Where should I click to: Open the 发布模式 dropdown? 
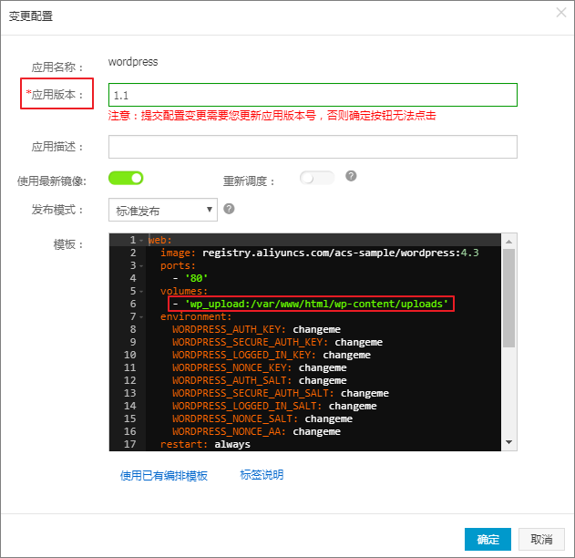(x=163, y=210)
